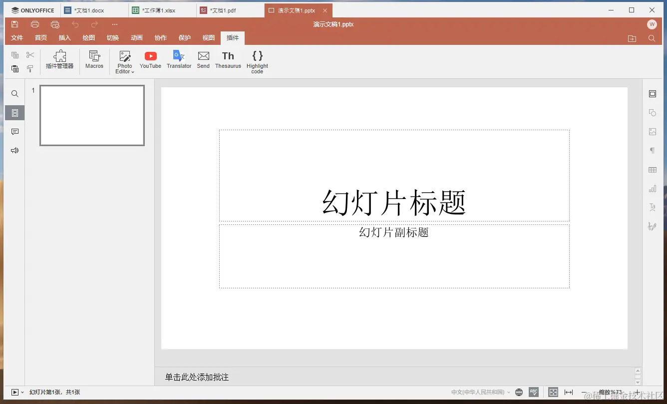
Task: Click the user avatar W icon
Action: click(x=652, y=24)
